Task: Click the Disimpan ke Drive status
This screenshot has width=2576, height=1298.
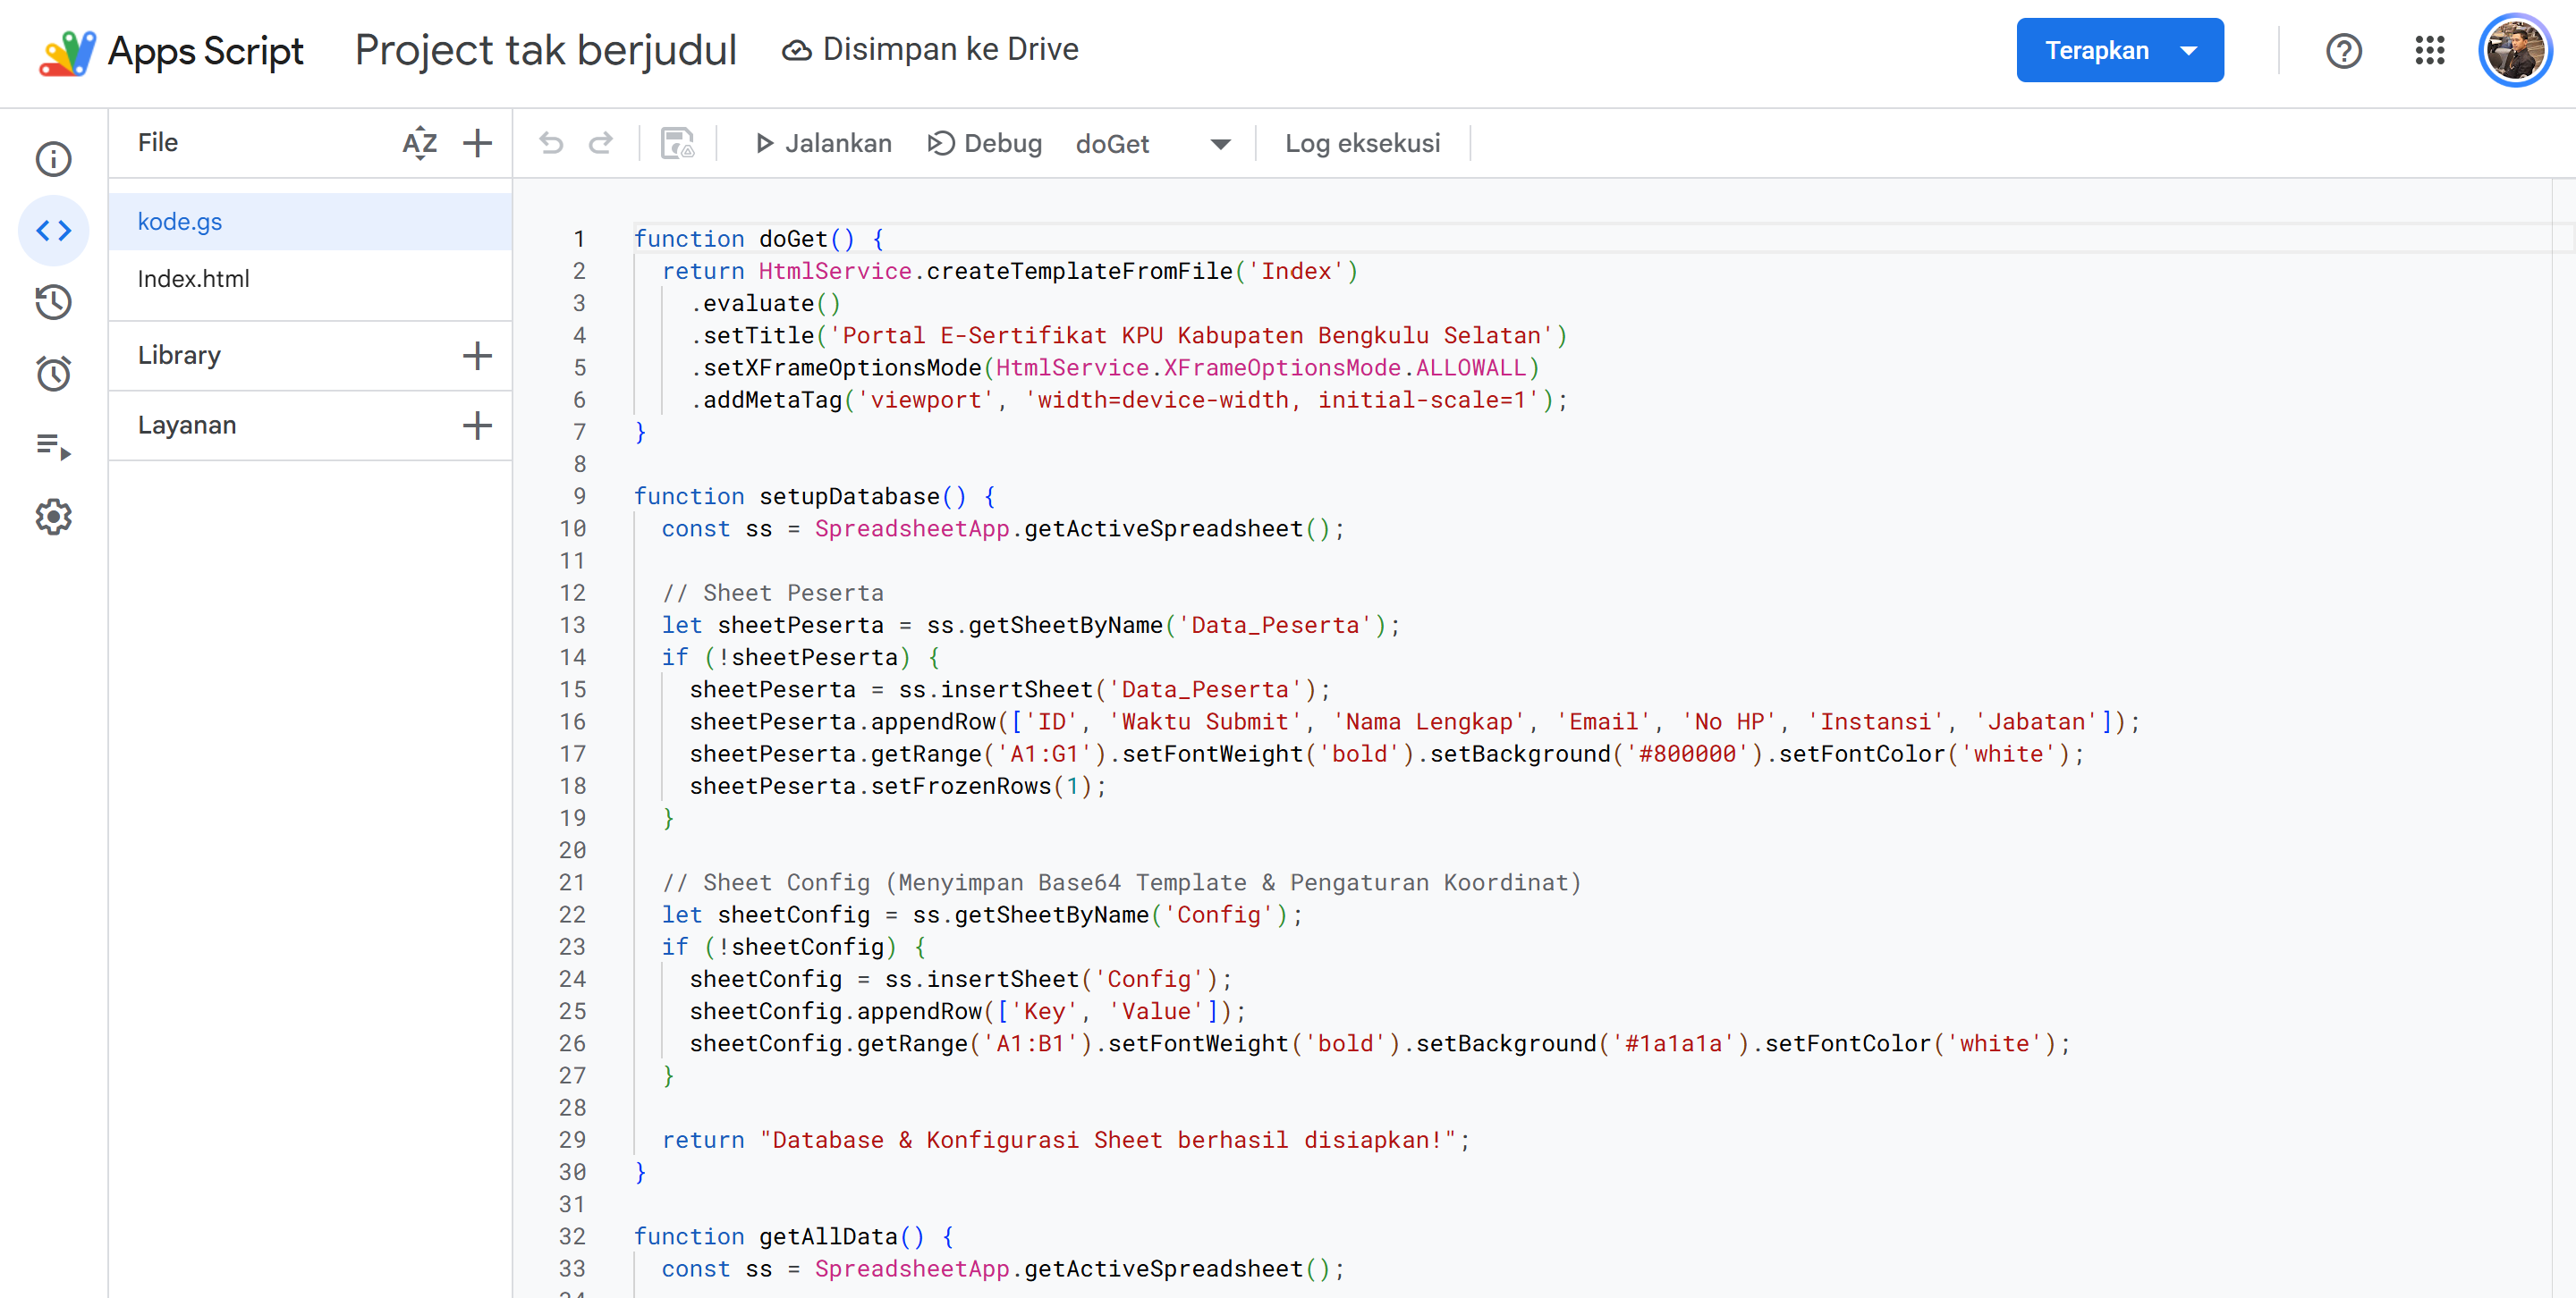Action: pos(930,49)
